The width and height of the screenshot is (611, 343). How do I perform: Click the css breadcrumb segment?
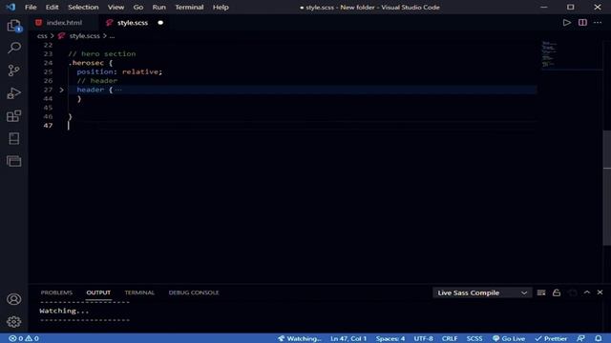[x=42, y=36]
